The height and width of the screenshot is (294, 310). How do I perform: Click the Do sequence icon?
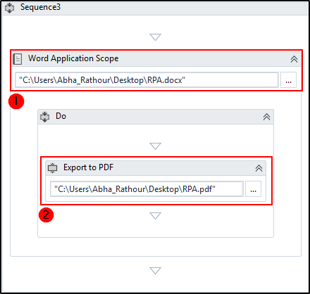pos(44,117)
